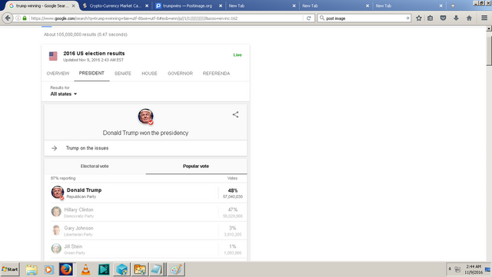492x277 pixels.
Task: Show hidden system tray icons arrow
Action: tap(450, 269)
